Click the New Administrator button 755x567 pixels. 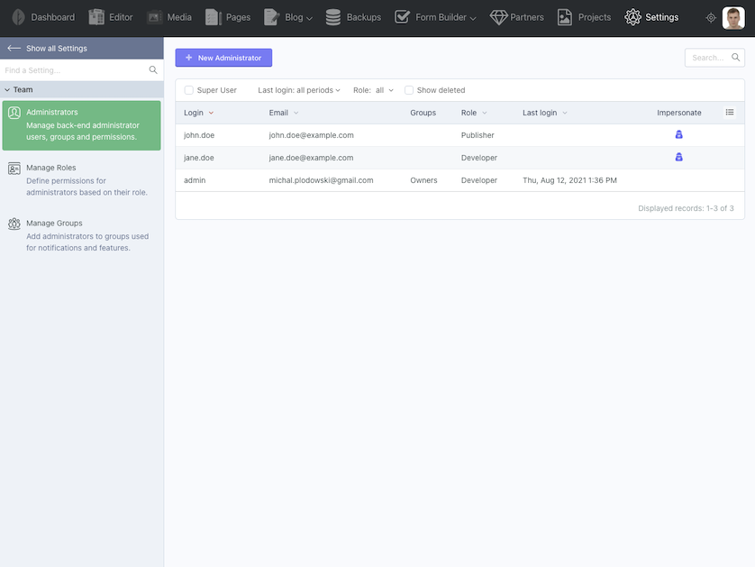(223, 58)
